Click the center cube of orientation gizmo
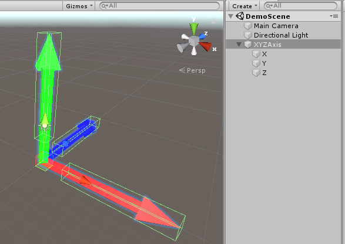The width and height of the screenshot is (345, 244). (193, 41)
